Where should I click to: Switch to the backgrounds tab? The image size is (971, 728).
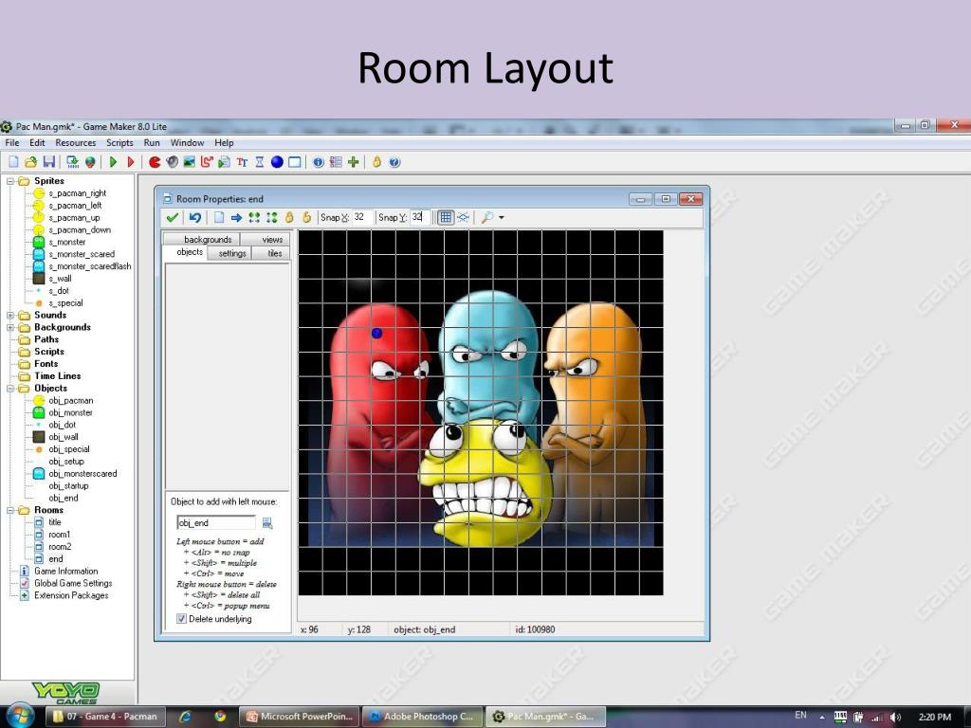(x=202, y=240)
